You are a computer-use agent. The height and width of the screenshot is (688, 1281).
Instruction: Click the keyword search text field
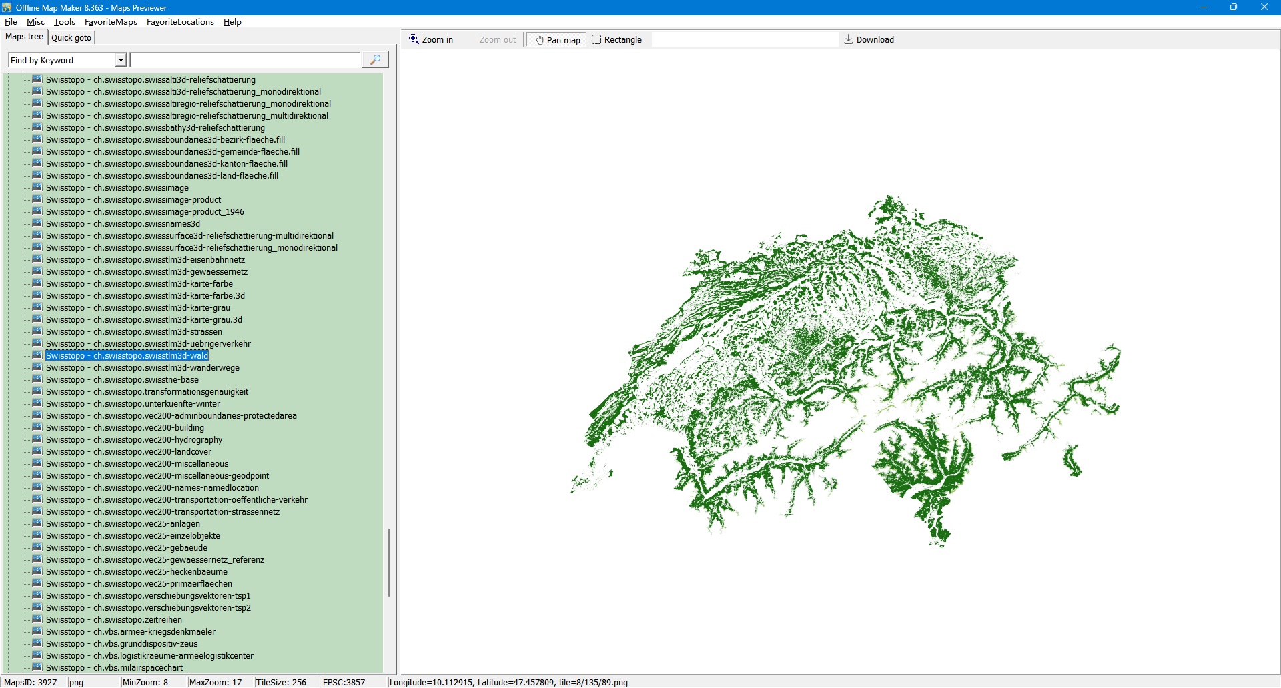245,60
